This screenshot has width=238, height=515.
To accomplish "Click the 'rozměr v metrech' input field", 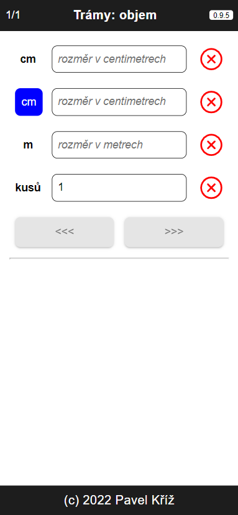I will tap(119, 145).
